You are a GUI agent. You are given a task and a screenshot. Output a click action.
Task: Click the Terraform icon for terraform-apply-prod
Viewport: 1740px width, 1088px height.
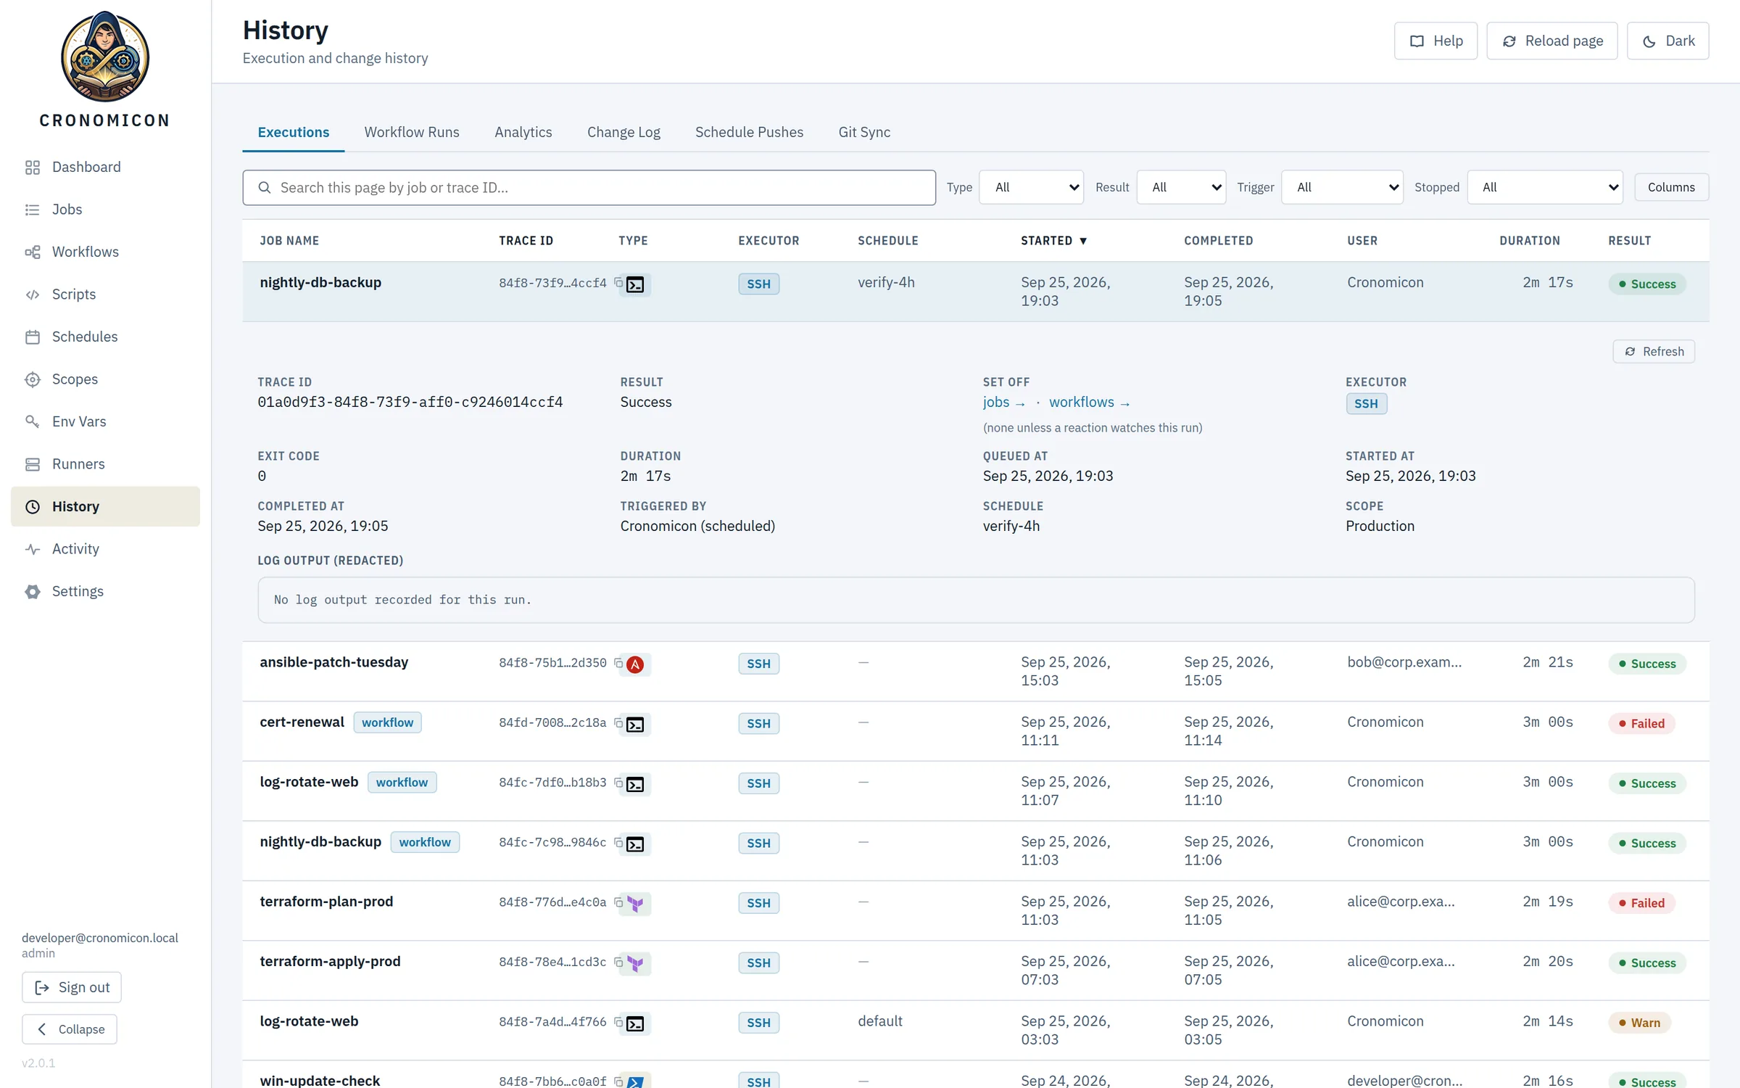point(635,963)
